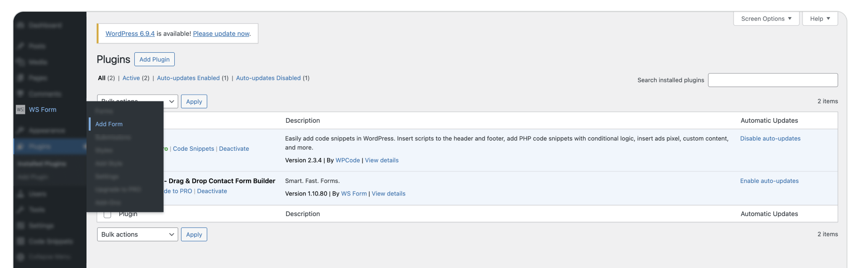Click the Add Plugin button
This screenshot has height=268, width=860.
pos(155,59)
